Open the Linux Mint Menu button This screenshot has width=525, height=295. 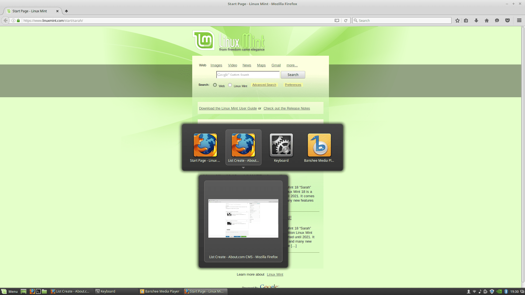tap(10, 291)
